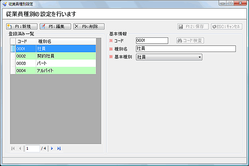Click row selector of 契約社員 row
Screen dimensions: 249x166
[x=13, y=56]
